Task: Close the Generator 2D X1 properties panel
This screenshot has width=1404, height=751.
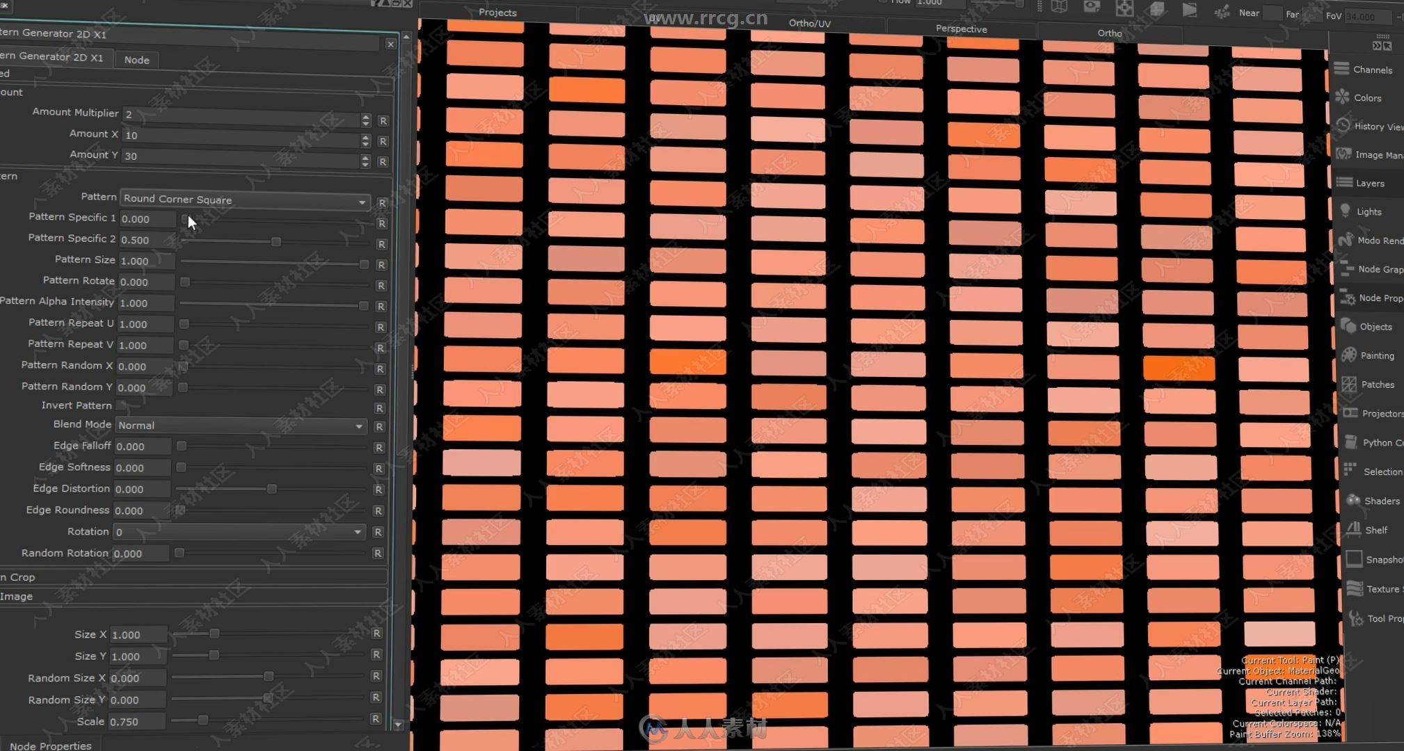Action: [x=390, y=44]
